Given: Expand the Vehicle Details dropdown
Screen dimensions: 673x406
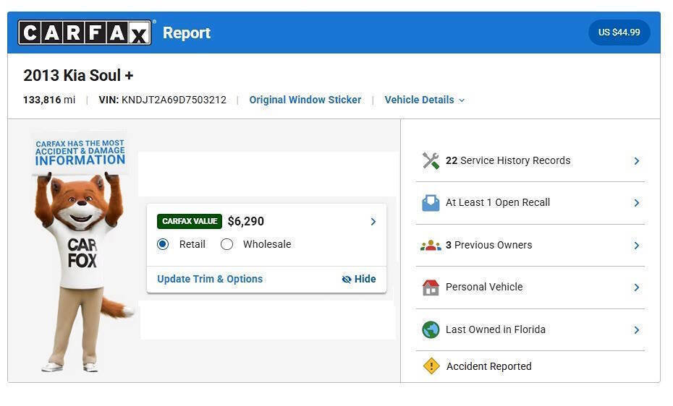Looking at the screenshot, I should click(424, 100).
